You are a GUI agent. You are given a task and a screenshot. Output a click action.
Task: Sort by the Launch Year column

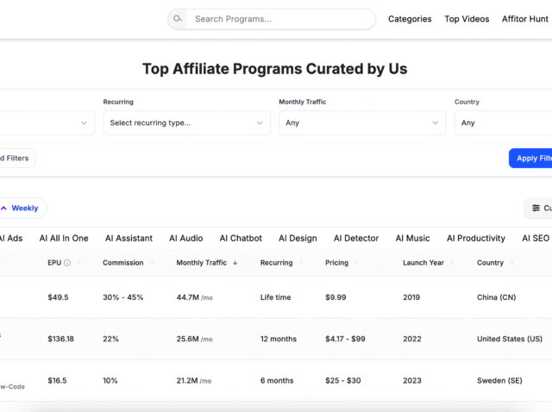click(423, 263)
